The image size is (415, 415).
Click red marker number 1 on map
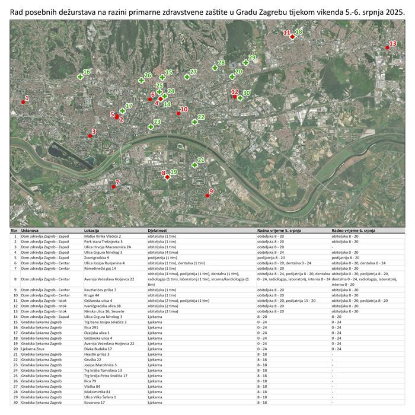point(23,102)
